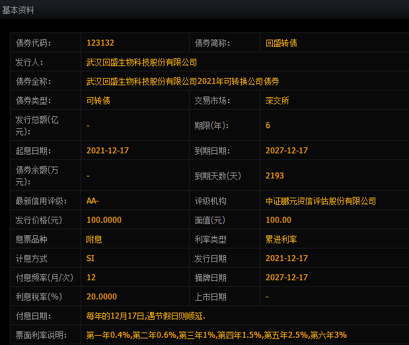Click the 债券余额(万元) label
Screen dimensions: 409x345
coord(37,176)
